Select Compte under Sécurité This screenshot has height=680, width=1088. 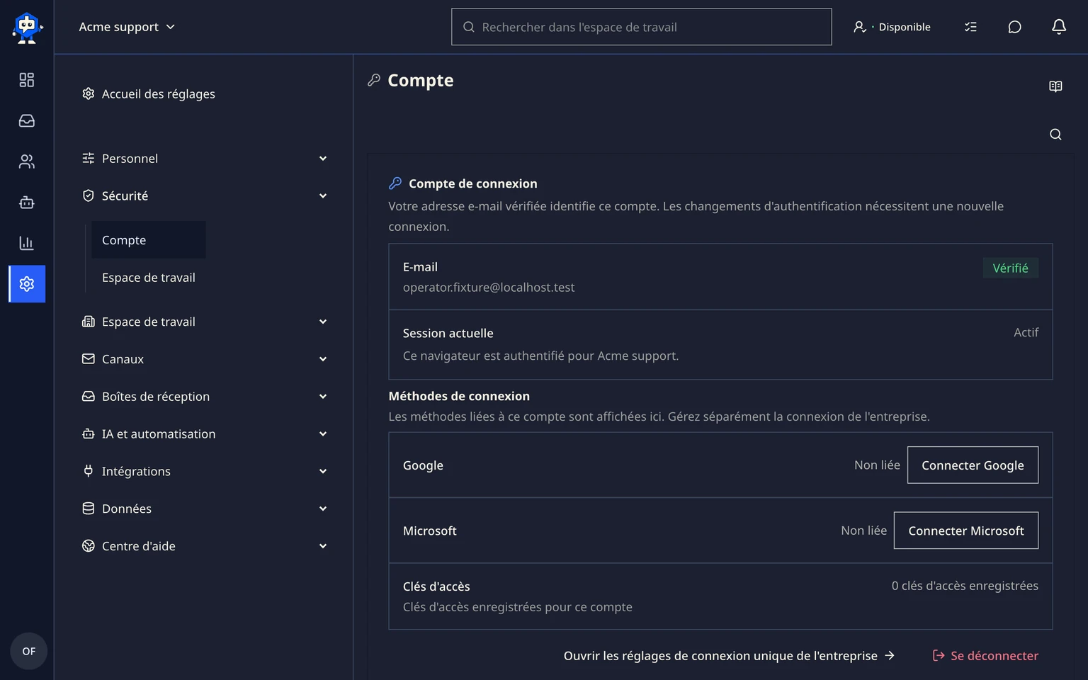pyautogui.click(x=148, y=240)
